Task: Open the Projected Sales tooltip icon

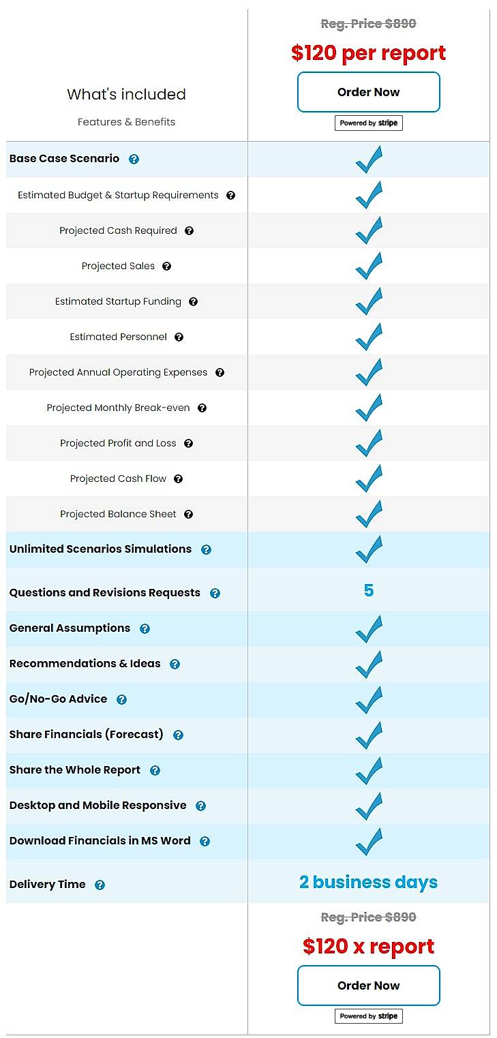Action: [x=167, y=266]
